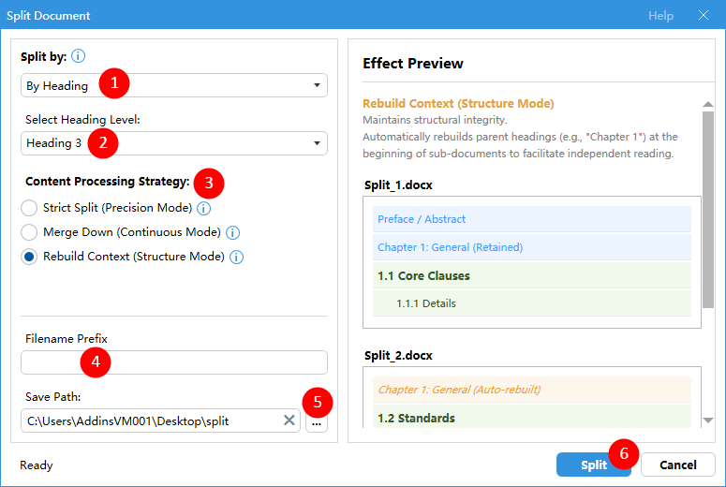Clear the Save Path text with X
Screen dimensions: 726x487
289,421
